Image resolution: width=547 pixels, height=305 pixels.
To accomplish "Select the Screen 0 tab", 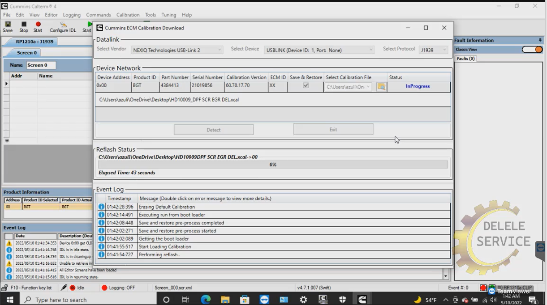I will [27, 53].
